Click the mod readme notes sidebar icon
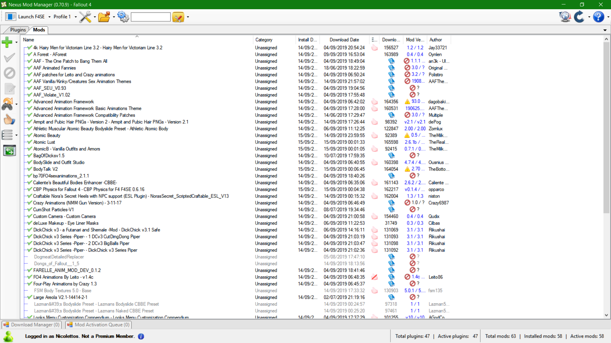The height and width of the screenshot is (343, 611). coord(10,89)
